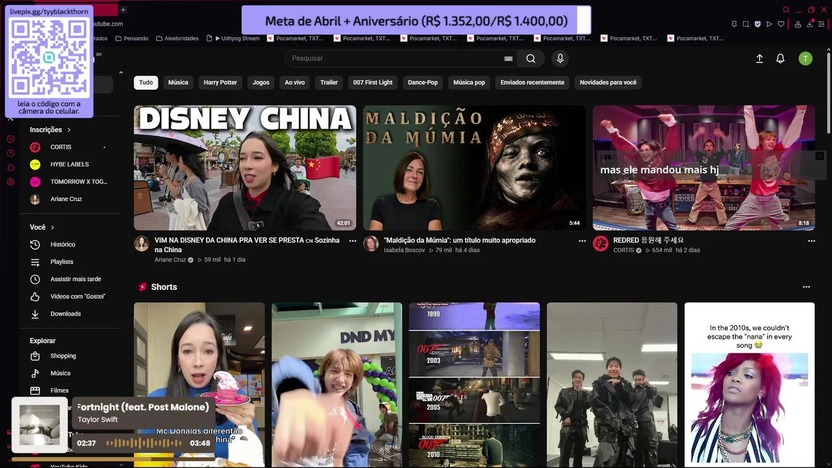Open the Udhyog Stream bookmark
Screen dimensions: 832x468
pos(234,38)
